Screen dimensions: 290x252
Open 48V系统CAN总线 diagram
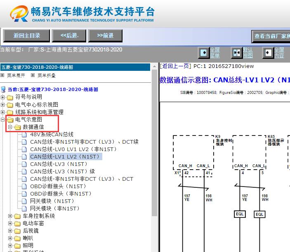[x=52, y=134]
